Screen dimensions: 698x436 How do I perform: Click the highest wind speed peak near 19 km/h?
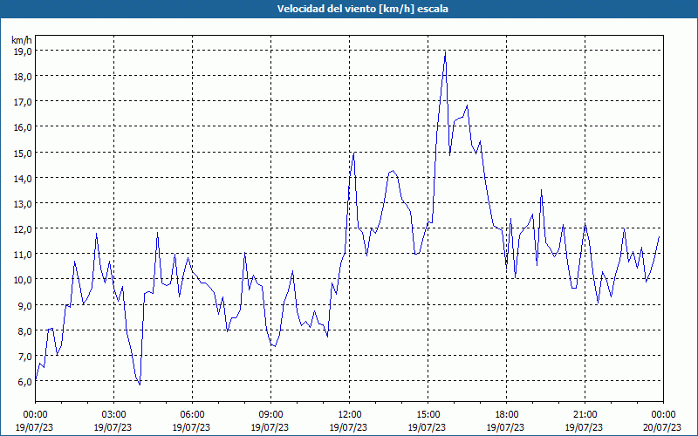point(445,52)
